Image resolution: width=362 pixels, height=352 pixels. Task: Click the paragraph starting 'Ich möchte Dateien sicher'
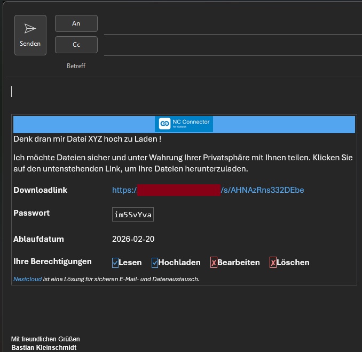click(x=182, y=163)
